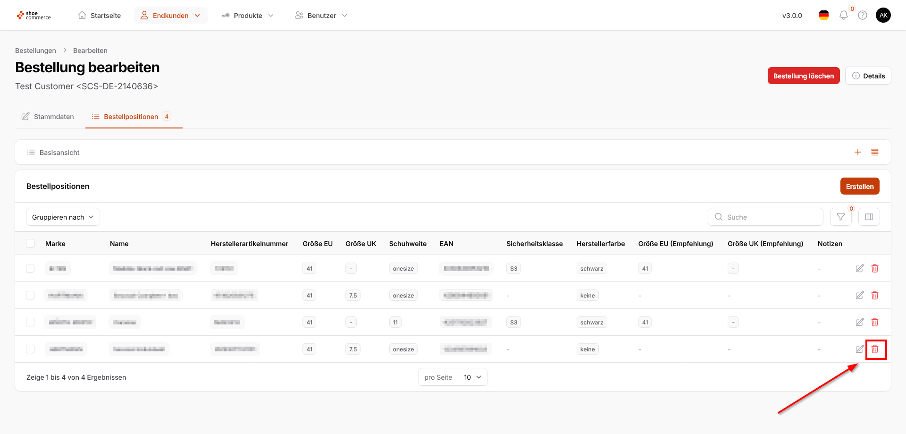Toggle column visibility settings icon
Screen dimensions: 906x434
coord(869,217)
